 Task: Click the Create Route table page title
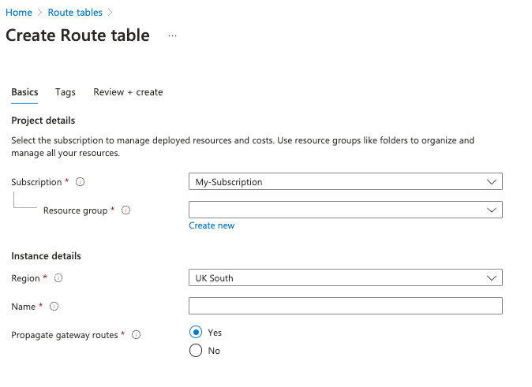coord(77,35)
